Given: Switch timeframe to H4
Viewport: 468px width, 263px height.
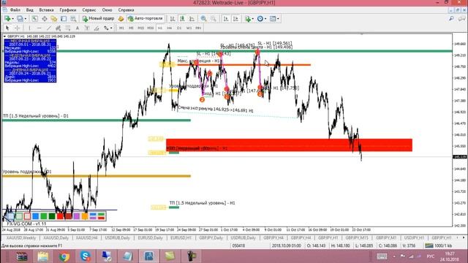Looking at the screenshot, I should pyautogui.click(x=169, y=28).
